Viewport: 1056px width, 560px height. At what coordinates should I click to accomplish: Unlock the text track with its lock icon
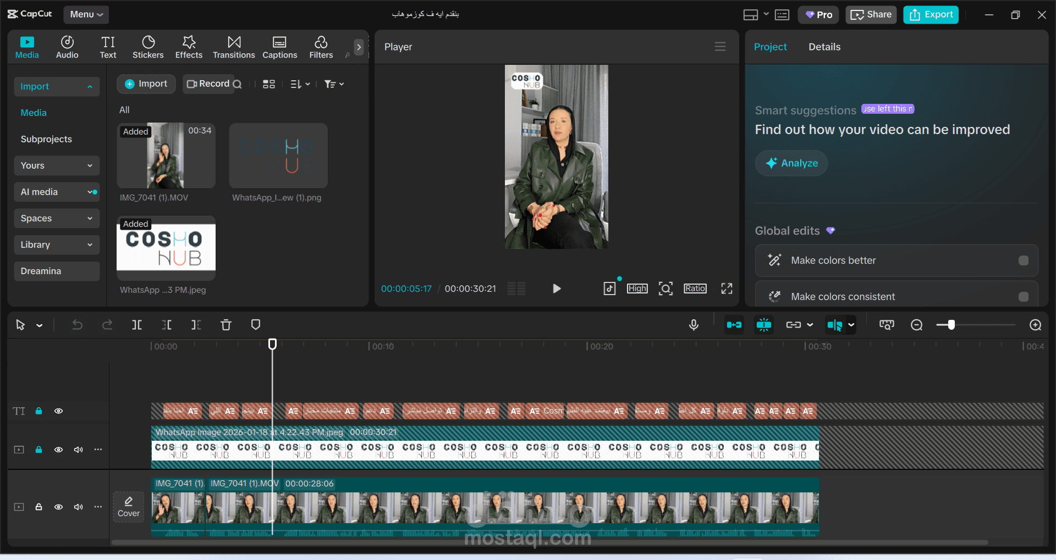[x=39, y=411]
